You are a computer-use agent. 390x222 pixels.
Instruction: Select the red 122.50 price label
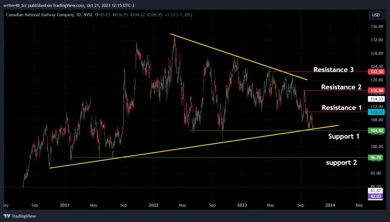point(376,72)
